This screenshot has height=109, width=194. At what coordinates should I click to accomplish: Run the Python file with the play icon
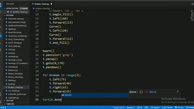[x=192, y=4]
